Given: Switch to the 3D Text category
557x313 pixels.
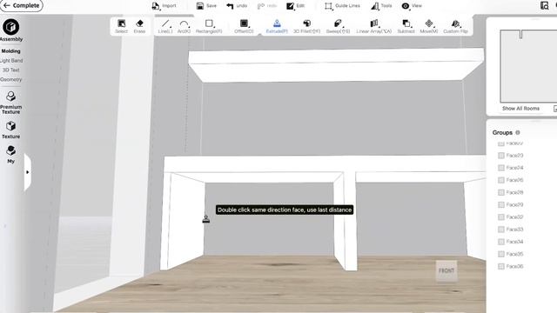Looking at the screenshot, I should click(11, 70).
